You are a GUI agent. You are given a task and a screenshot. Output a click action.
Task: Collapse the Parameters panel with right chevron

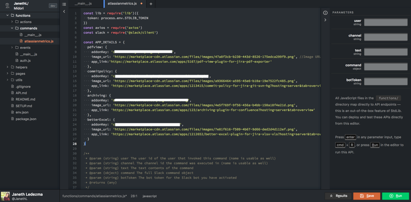pos(325,20)
